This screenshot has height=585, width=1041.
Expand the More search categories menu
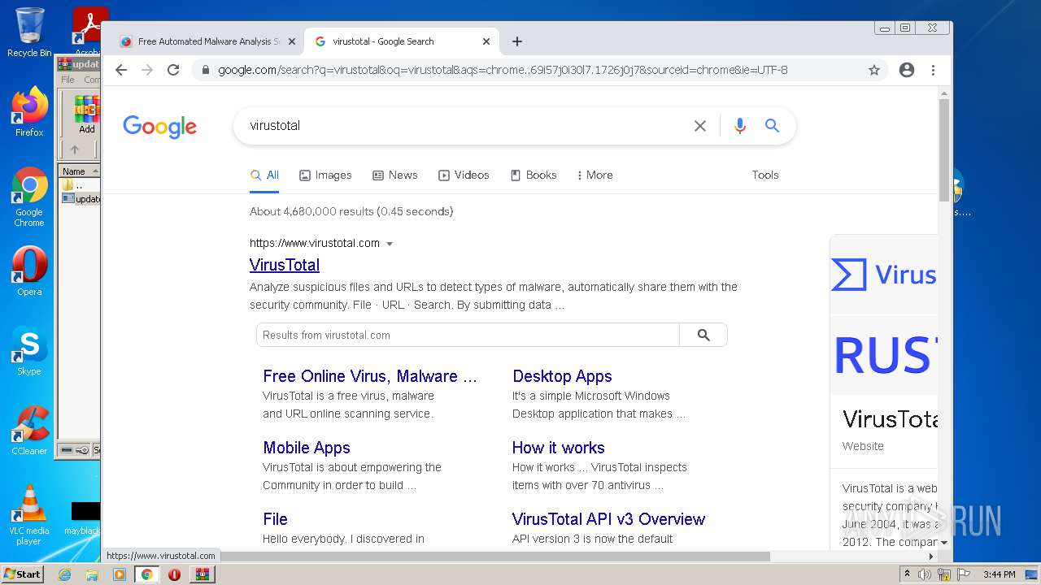click(x=595, y=175)
